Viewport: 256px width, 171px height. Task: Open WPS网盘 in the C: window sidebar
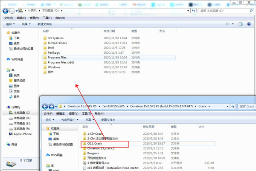click(x=15, y=59)
